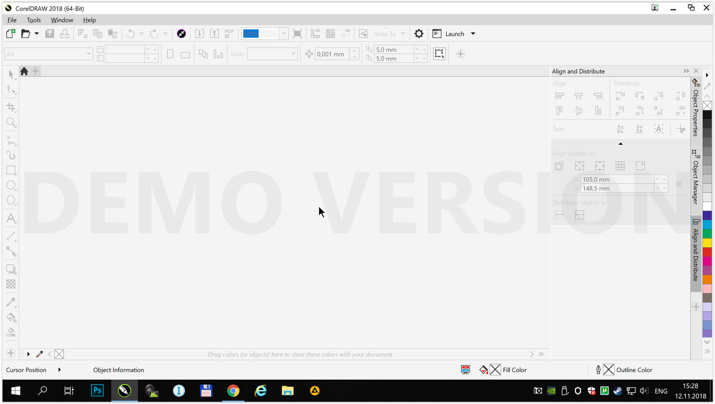Pick the yellow swatch in the color palette
Screen dimensions: 715x404
[x=707, y=243]
